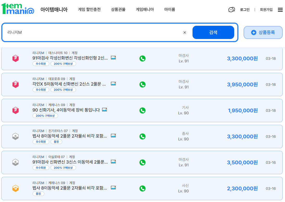Click the phone icon in 3,950,000원 row
285x202 pixels.
point(142,84)
